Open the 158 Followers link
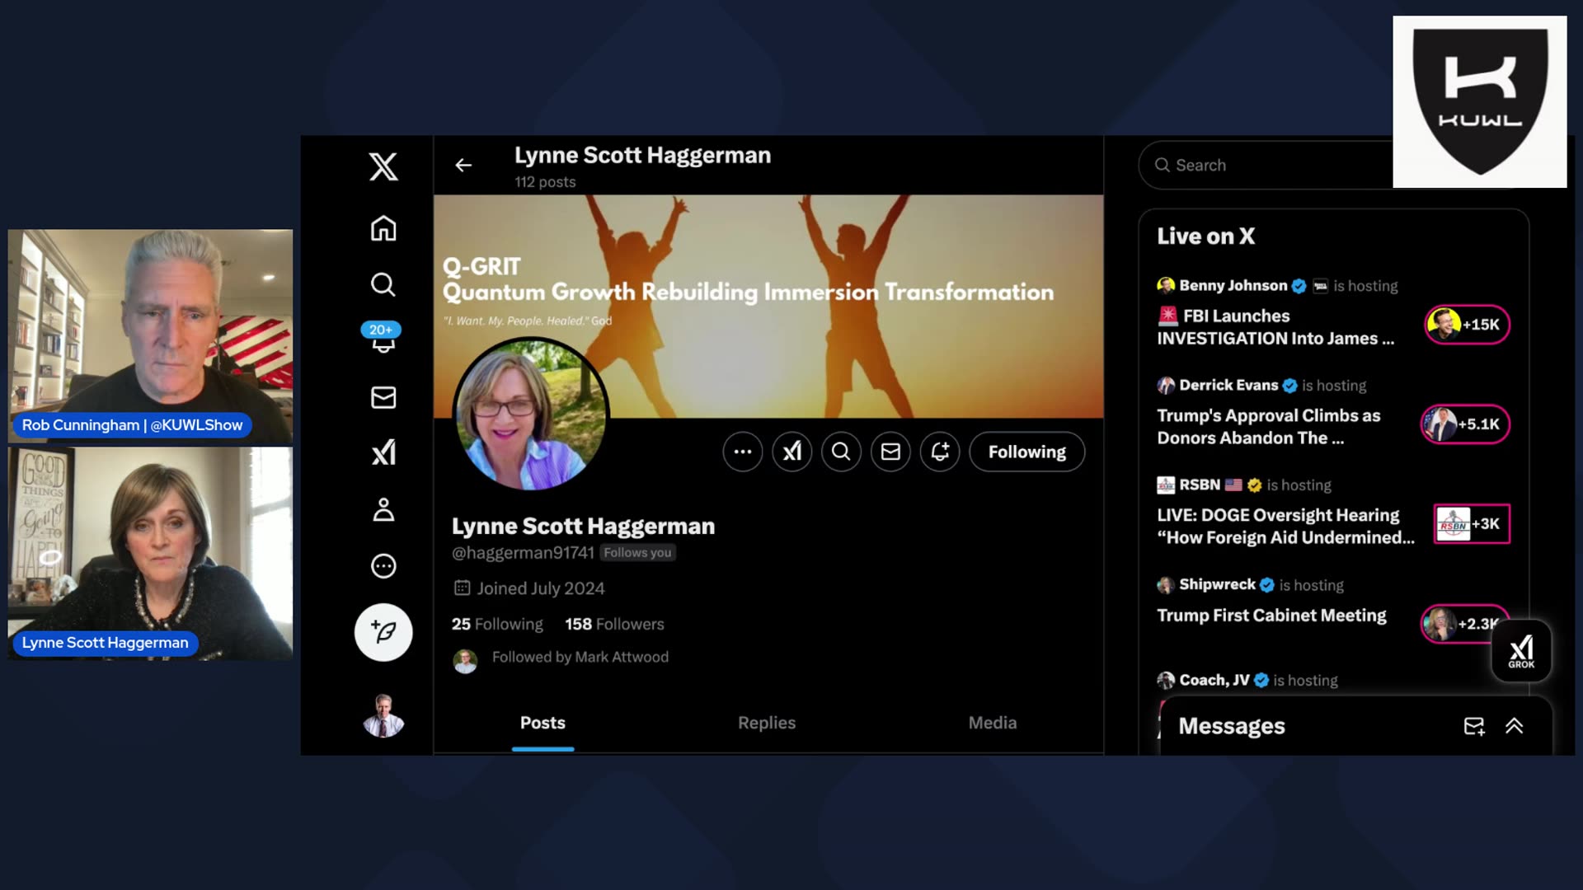The image size is (1583, 890). pos(614,624)
